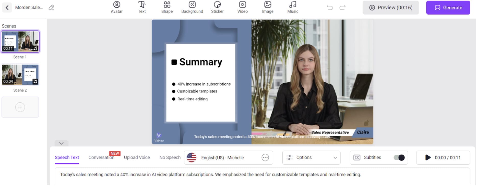This screenshot has width=478, height=188.
Task: Expand the Options dropdown
Action: click(311, 158)
